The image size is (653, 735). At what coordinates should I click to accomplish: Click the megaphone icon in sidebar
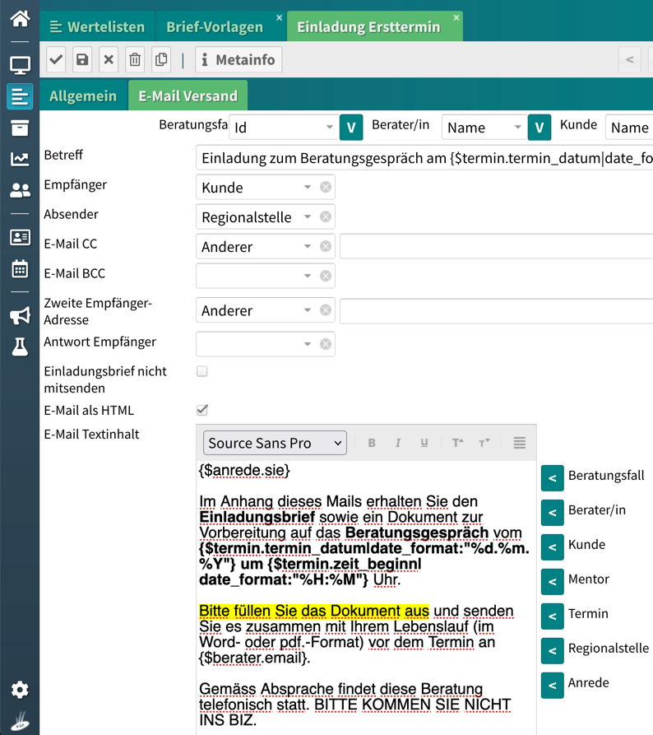tap(20, 315)
